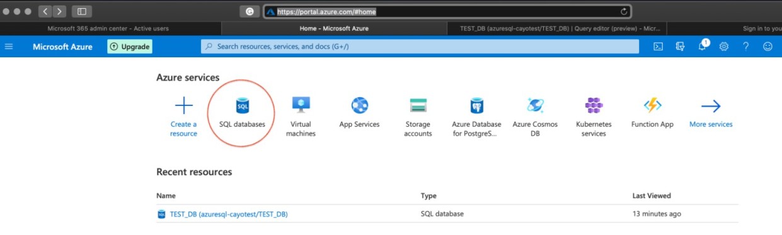
Task: Click the Name column header
Action: point(166,196)
